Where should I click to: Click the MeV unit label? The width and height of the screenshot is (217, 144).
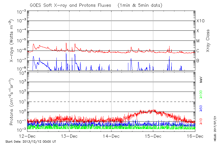201,80
